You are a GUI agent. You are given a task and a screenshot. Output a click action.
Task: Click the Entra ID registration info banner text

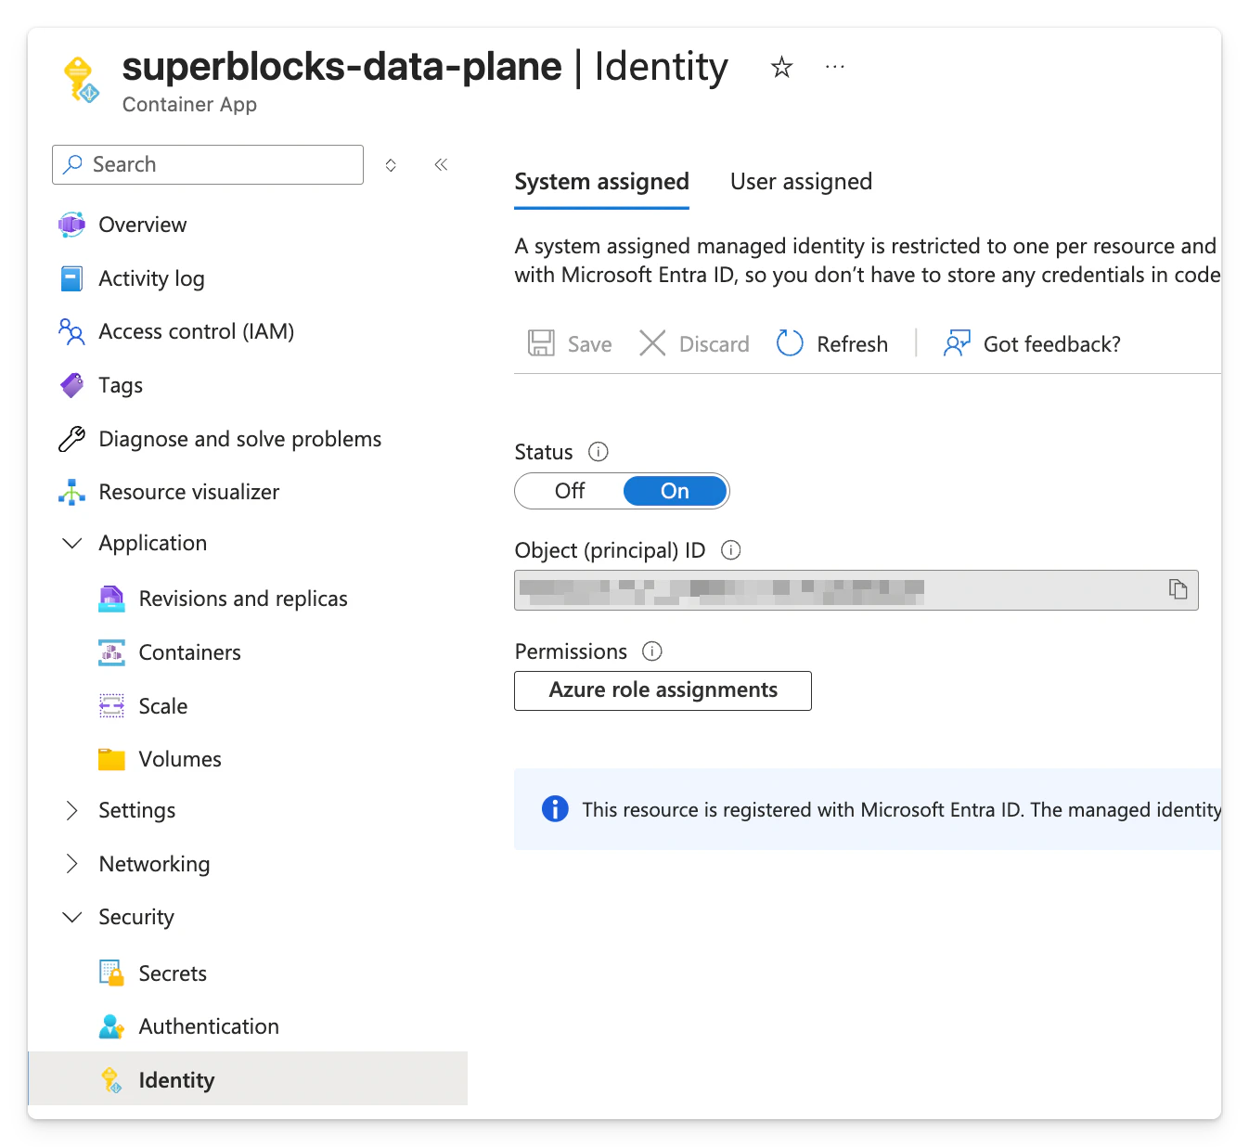(x=901, y=809)
